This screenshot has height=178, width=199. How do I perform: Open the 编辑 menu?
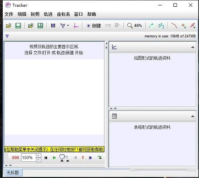coord(22,14)
